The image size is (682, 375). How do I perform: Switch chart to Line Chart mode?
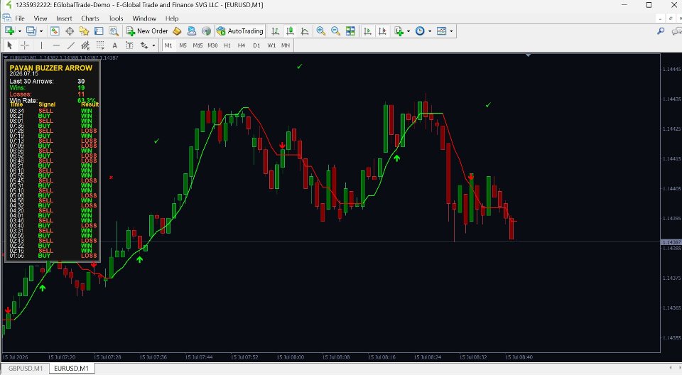(305, 31)
